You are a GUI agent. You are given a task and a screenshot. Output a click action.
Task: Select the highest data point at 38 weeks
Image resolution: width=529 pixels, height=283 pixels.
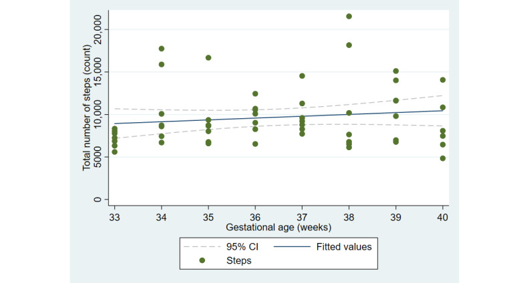click(x=349, y=16)
